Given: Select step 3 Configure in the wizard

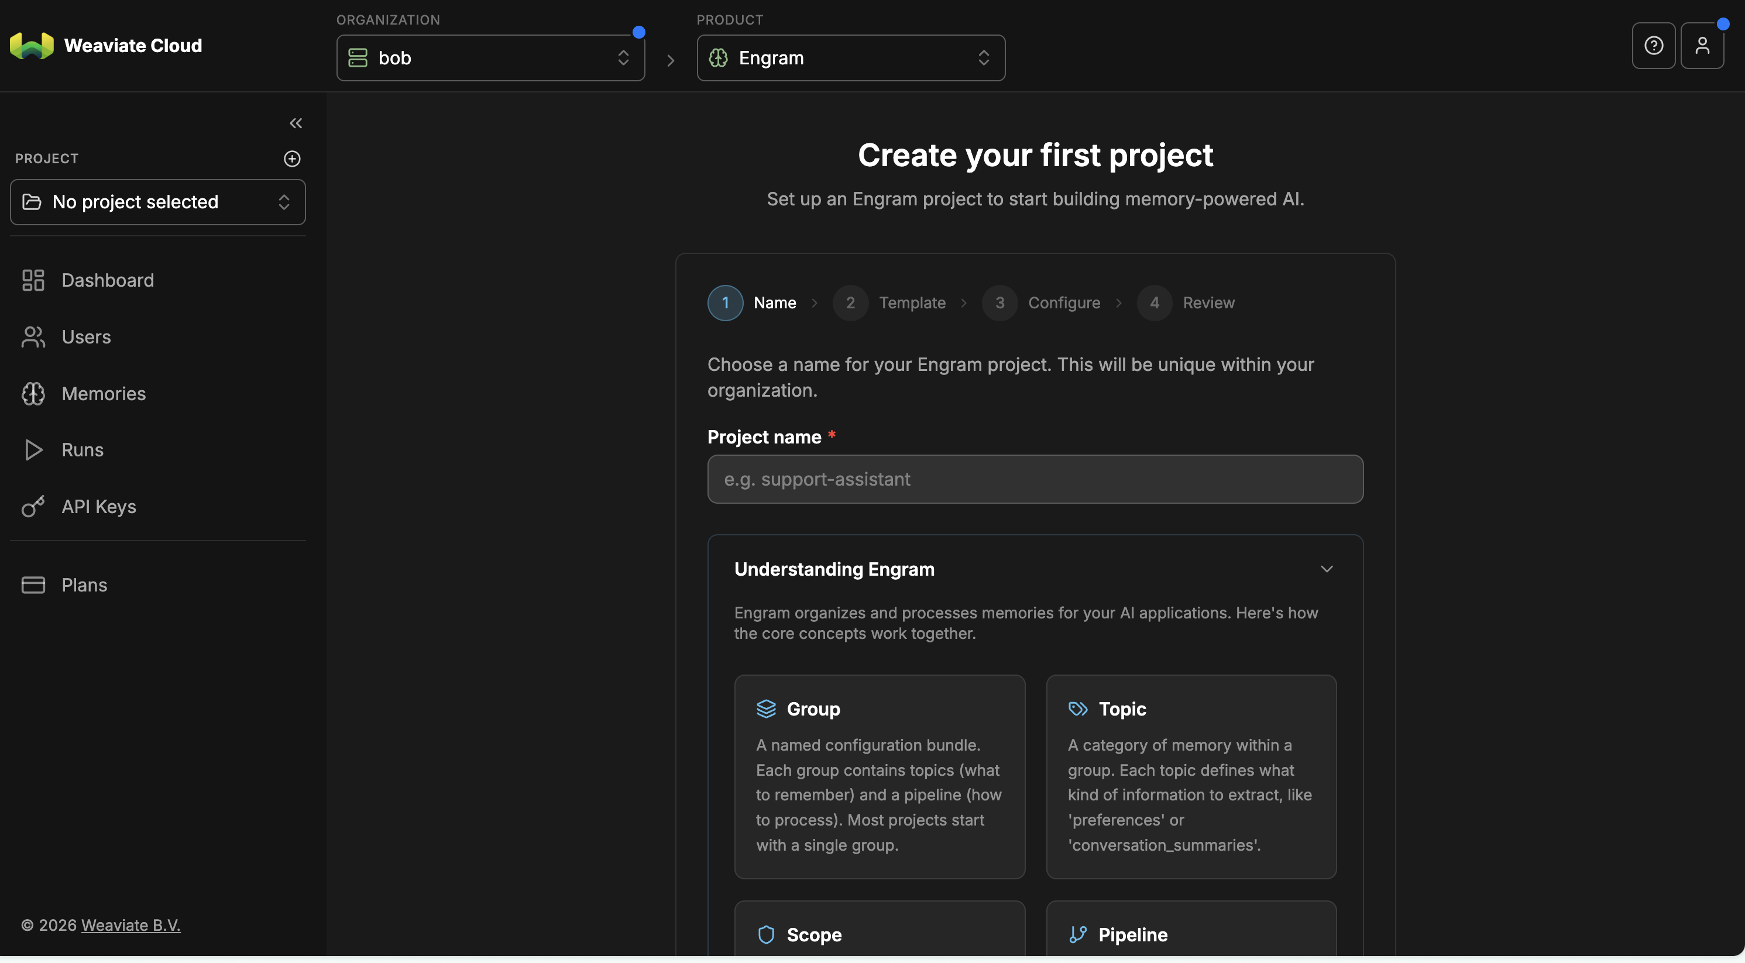Looking at the screenshot, I should tap(1041, 302).
